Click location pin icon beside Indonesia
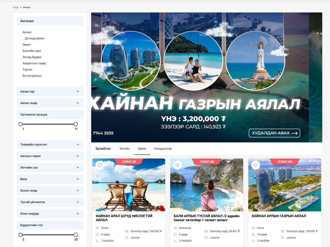 tap(175, 228)
